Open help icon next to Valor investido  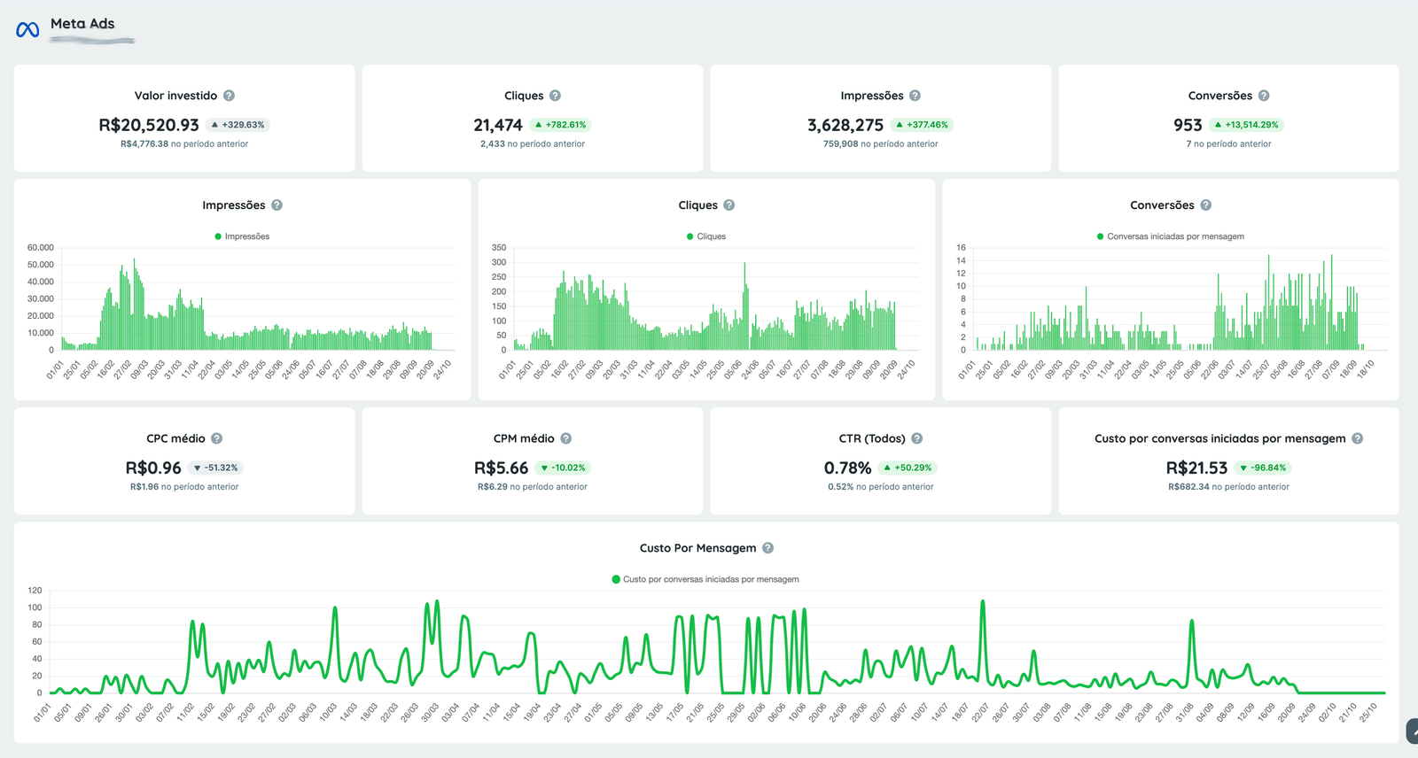pyautogui.click(x=229, y=96)
